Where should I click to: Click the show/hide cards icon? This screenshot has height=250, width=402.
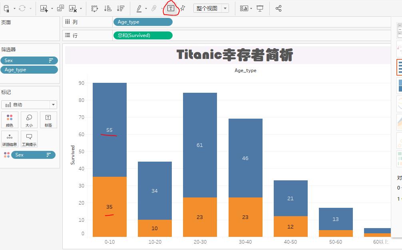[244, 8]
